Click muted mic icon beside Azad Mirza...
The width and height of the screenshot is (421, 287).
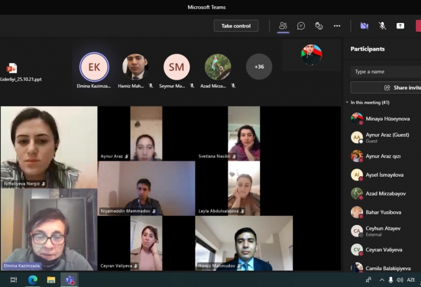click(234, 86)
